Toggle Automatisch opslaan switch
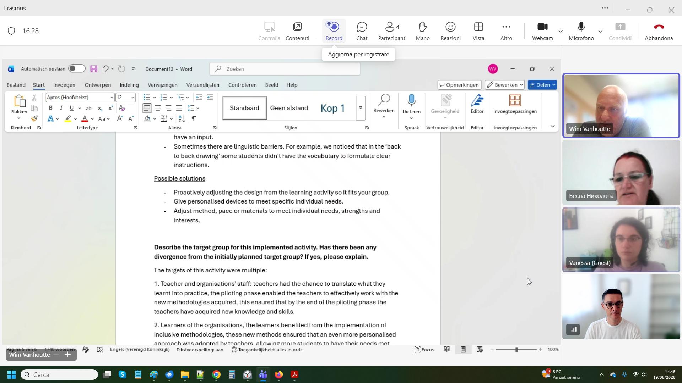The width and height of the screenshot is (682, 383). (x=77, y=69)
